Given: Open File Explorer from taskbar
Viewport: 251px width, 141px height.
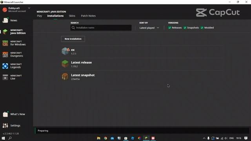Looking at the screenshot, I should [98, 138].
